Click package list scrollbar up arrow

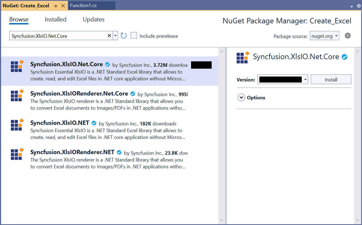pyautogui.click(x=222, y=51)
